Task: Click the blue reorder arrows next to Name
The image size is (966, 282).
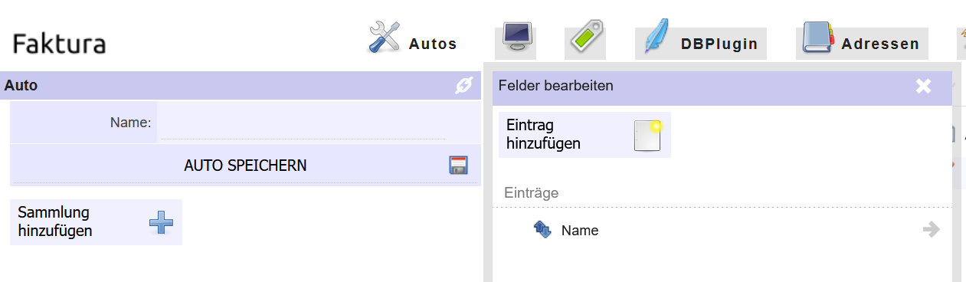Action: pyautogui.click(x=542, y=230)
